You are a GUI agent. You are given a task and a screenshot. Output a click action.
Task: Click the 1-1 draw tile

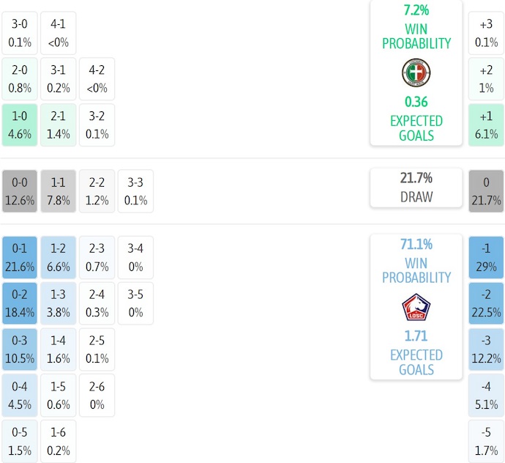point(58,191)
